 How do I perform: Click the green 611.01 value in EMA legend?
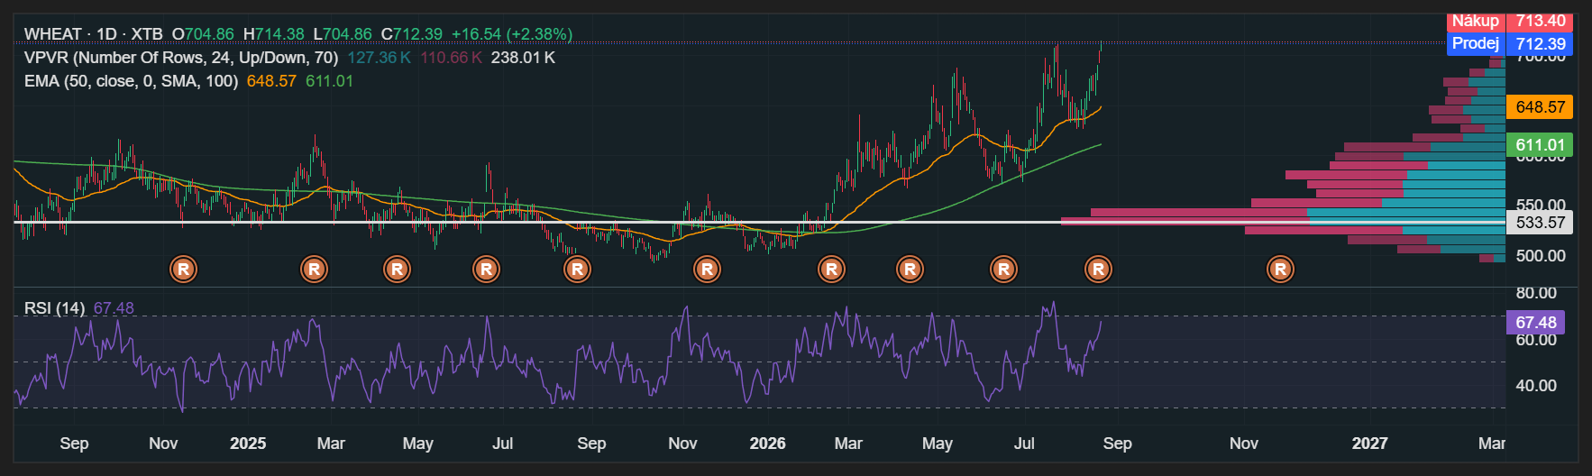[329, 81]
